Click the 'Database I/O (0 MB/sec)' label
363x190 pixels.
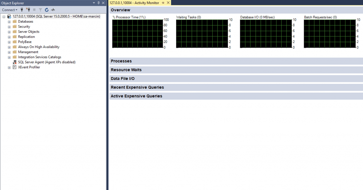click(x=257, y=17)
